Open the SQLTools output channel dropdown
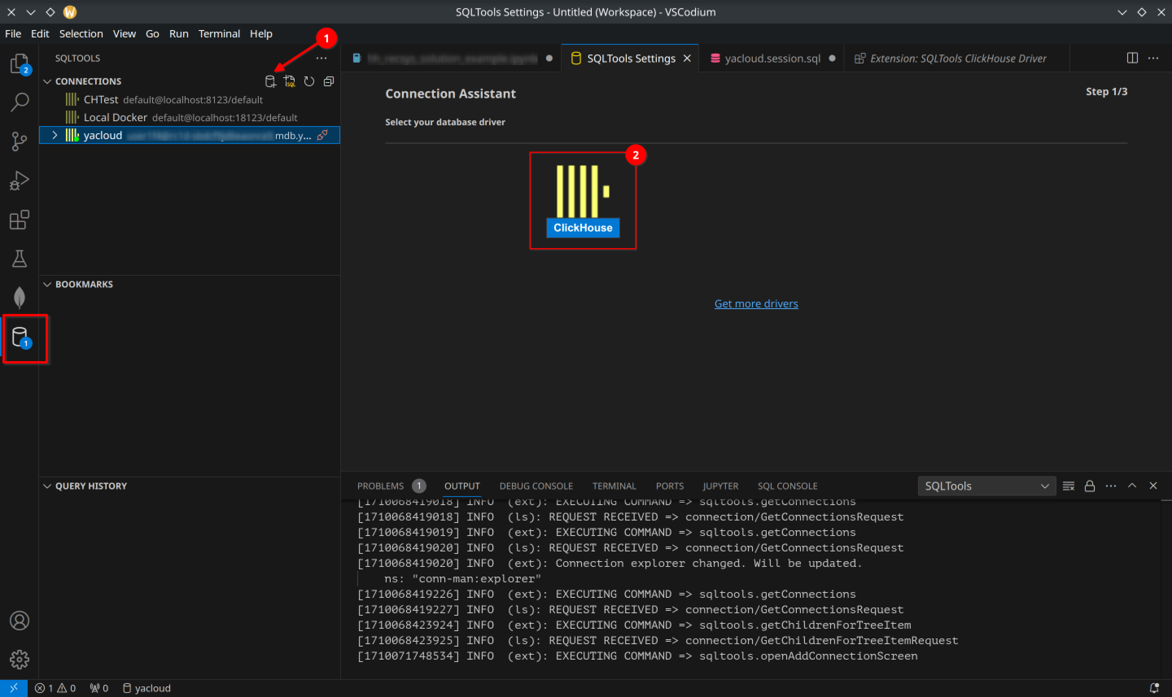Viewport: 1172px width, 697px height. (x=986, y=486)
